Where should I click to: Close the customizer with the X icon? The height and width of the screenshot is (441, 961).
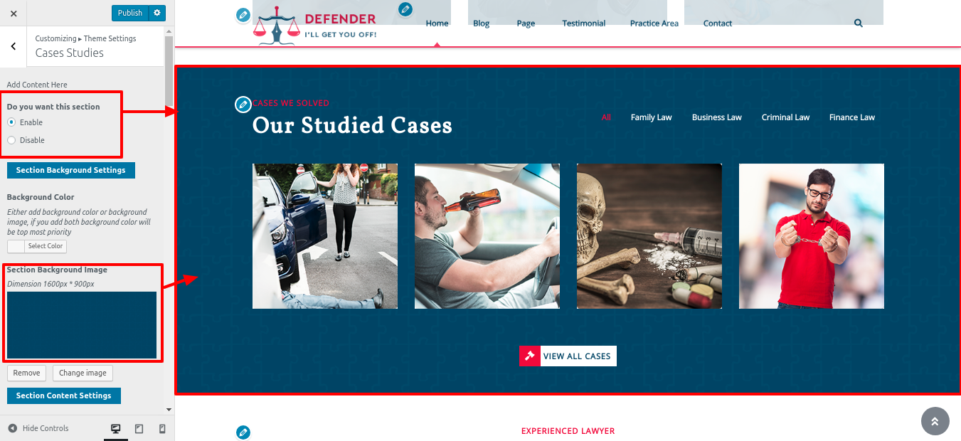click(x=14, y=13)
